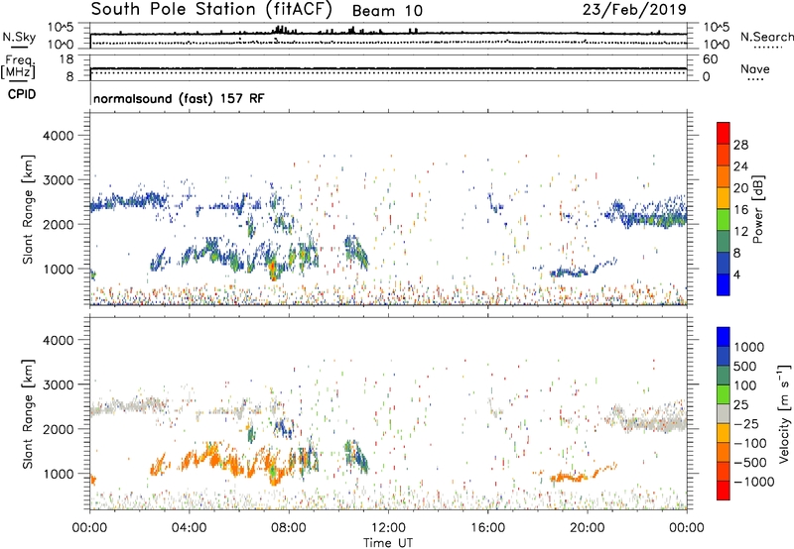Image resolution: width=794 pixels, height=549 pixels.
Task: Click the 'Freq. [MHz]' axis label
Action: (x=18, y=67)
